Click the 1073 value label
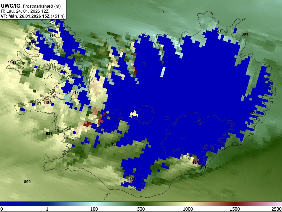 click(31, 44)
